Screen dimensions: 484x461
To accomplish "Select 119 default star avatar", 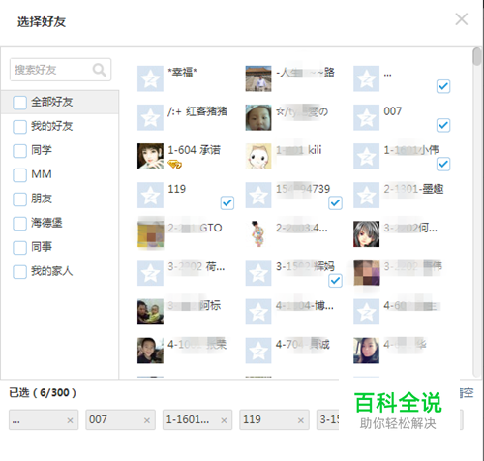I will pyautogui.click(x=150, y=195).
